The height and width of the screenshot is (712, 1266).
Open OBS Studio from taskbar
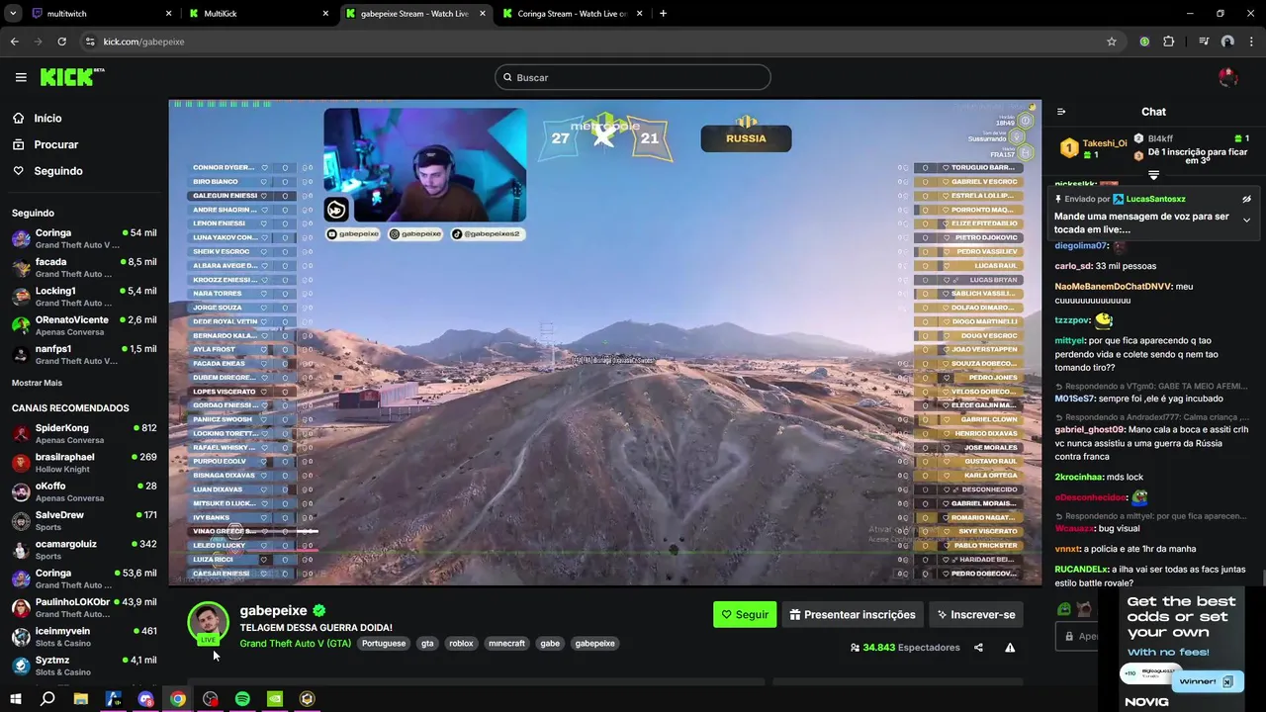pyautogui.click(x=210, y=699)
